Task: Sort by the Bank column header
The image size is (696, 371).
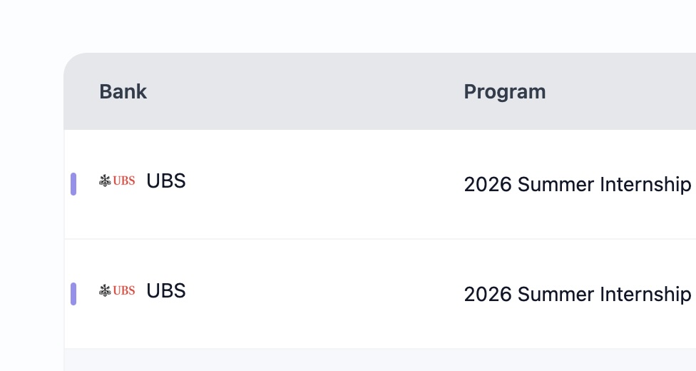Action: pyautogui.click(x=123, y=92)
